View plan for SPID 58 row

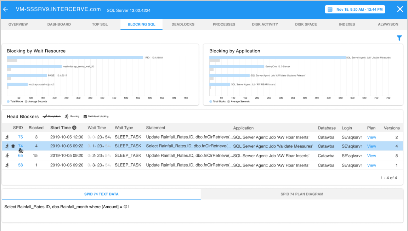372,165
